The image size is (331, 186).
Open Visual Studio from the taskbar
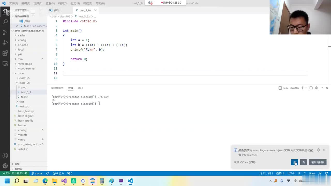[64, 181]
